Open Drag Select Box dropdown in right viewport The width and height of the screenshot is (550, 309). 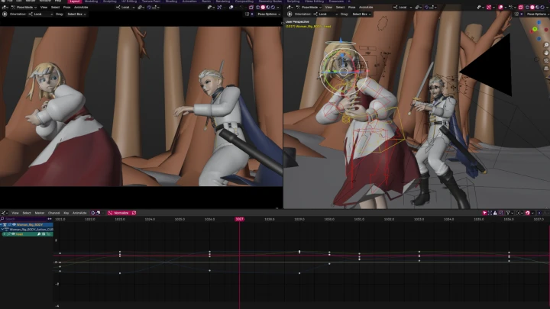coord(361,14)
